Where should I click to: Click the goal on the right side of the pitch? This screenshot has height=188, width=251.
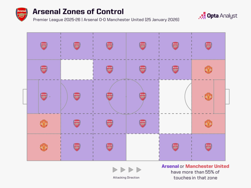point(227,97)
